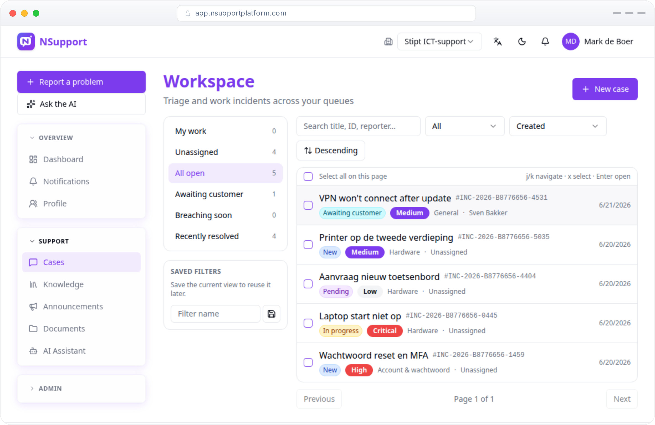Click the Notifications bell icon in sidebar
655x425 pixels.
tap(33, 182)
